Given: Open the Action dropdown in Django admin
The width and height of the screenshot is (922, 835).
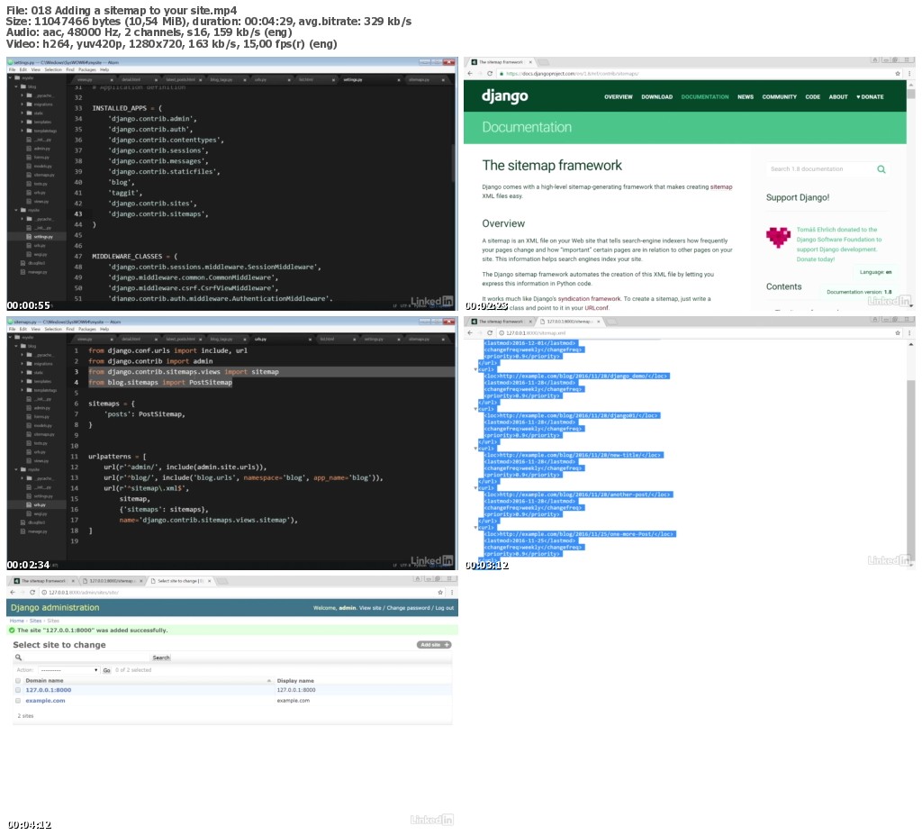Looking at the screenshot, I should [68, 670].
